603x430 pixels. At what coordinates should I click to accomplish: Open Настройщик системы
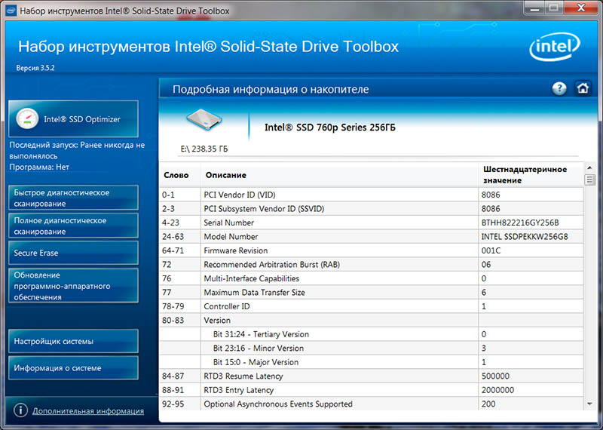coord(73,341)
